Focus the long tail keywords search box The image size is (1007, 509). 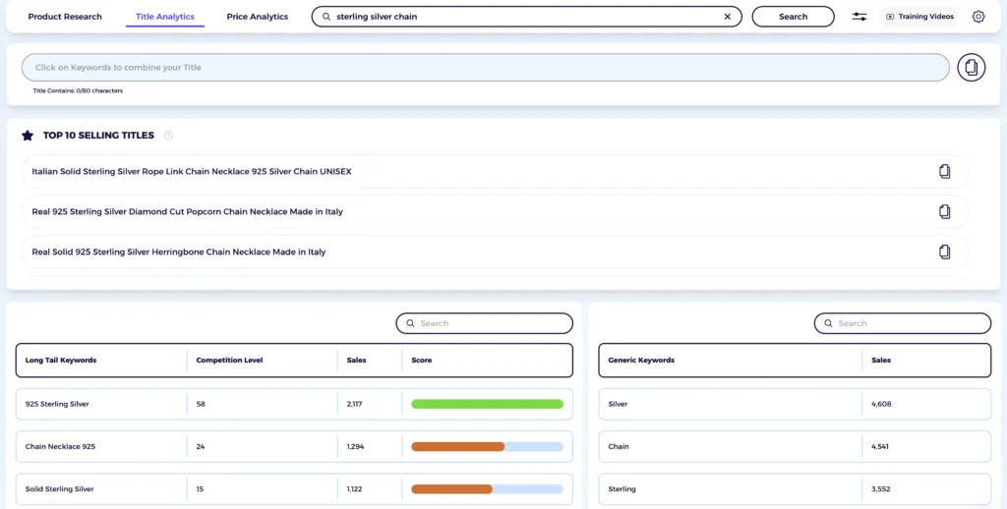484,323
